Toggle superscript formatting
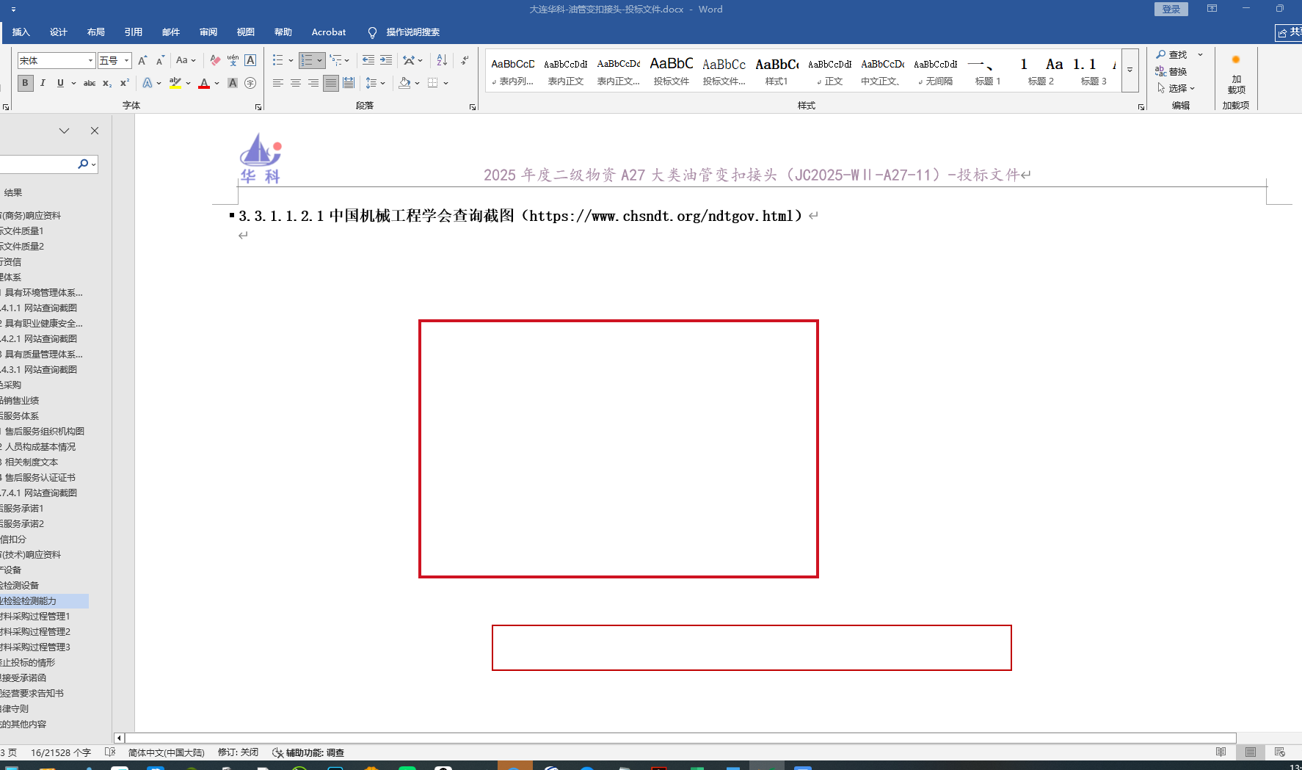Image resolution: width=1302 pixels, height=770 pixels. coord(125,83)
